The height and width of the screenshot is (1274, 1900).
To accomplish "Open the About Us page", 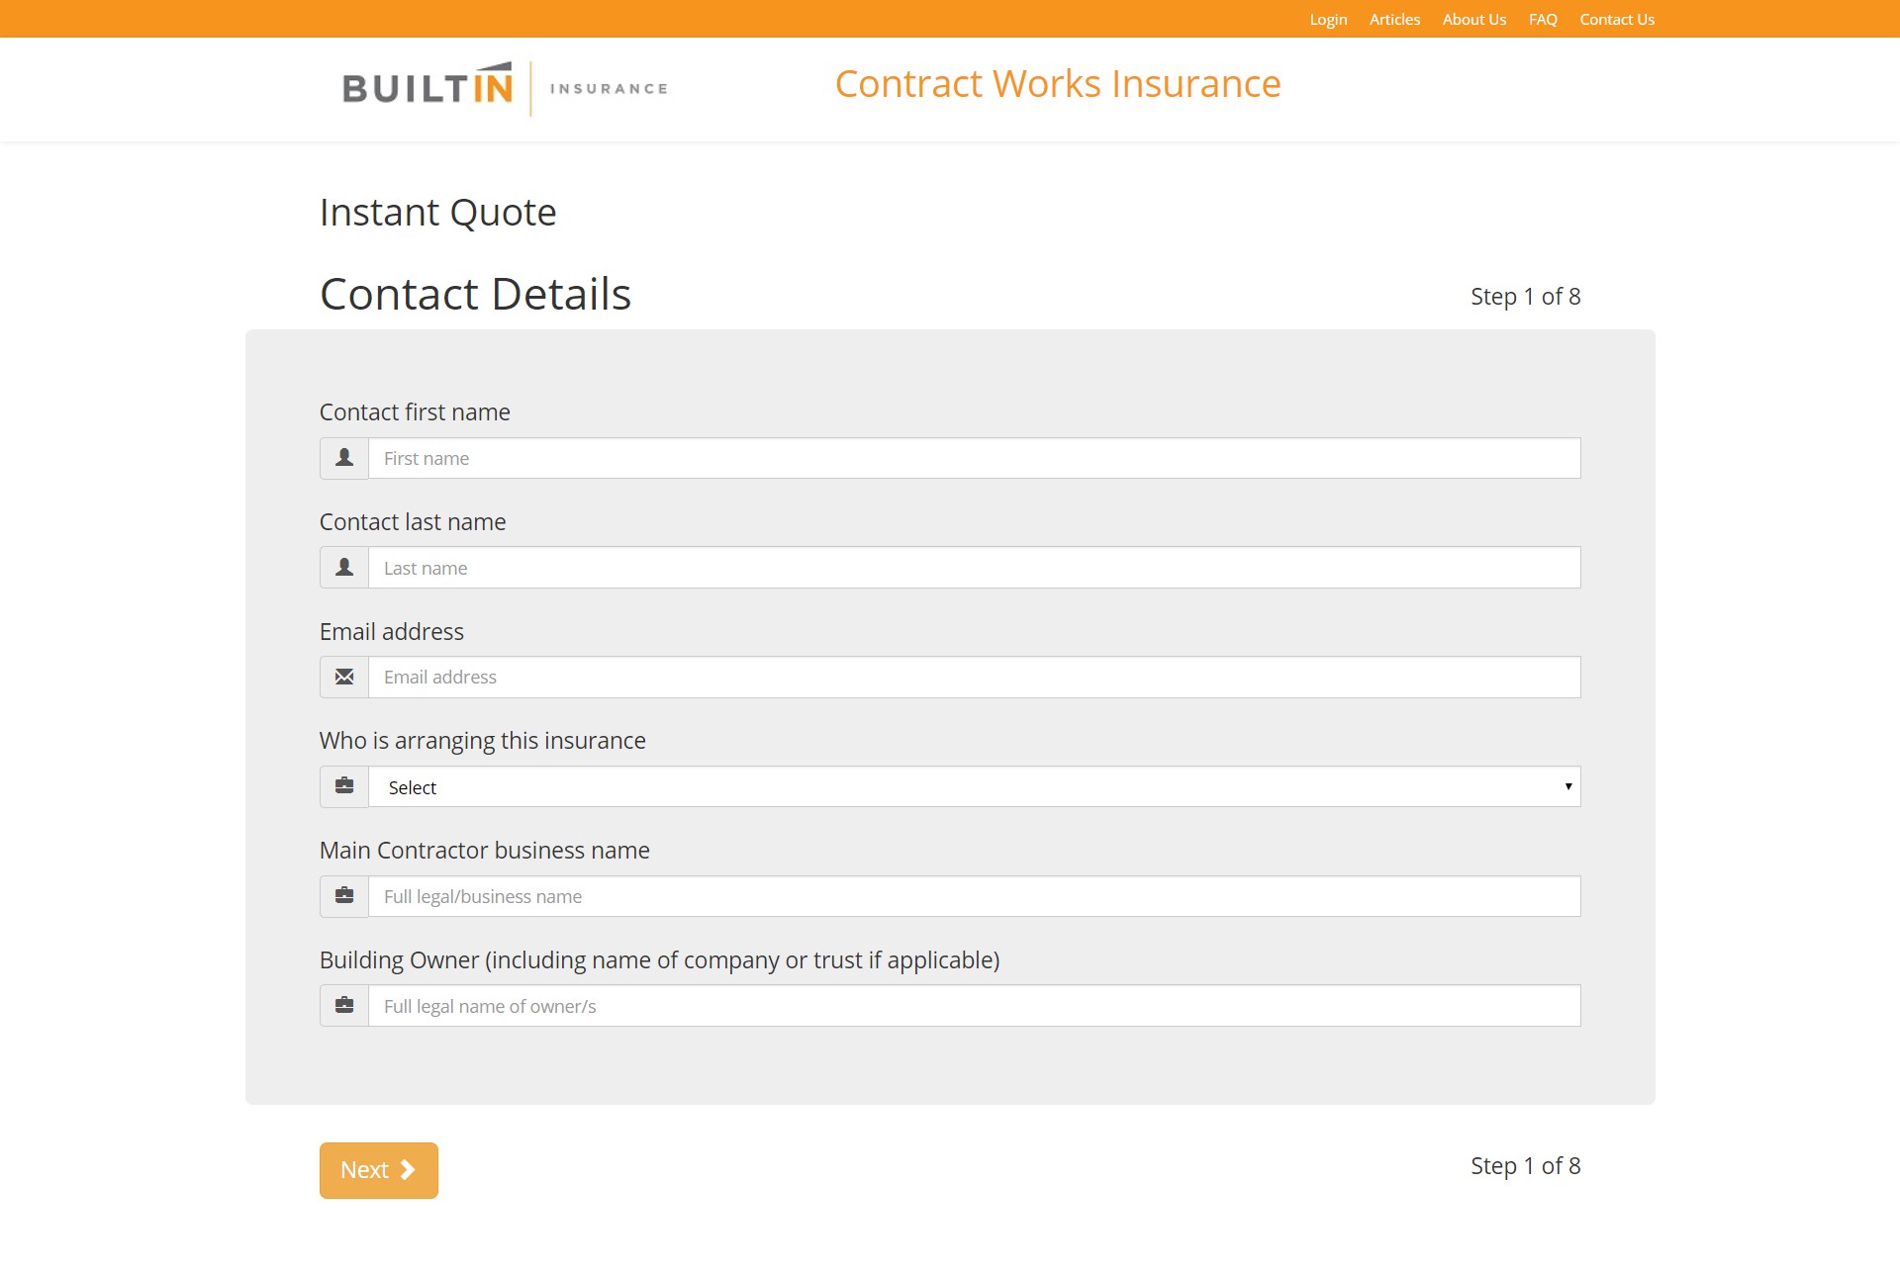I will point(1473,19).
